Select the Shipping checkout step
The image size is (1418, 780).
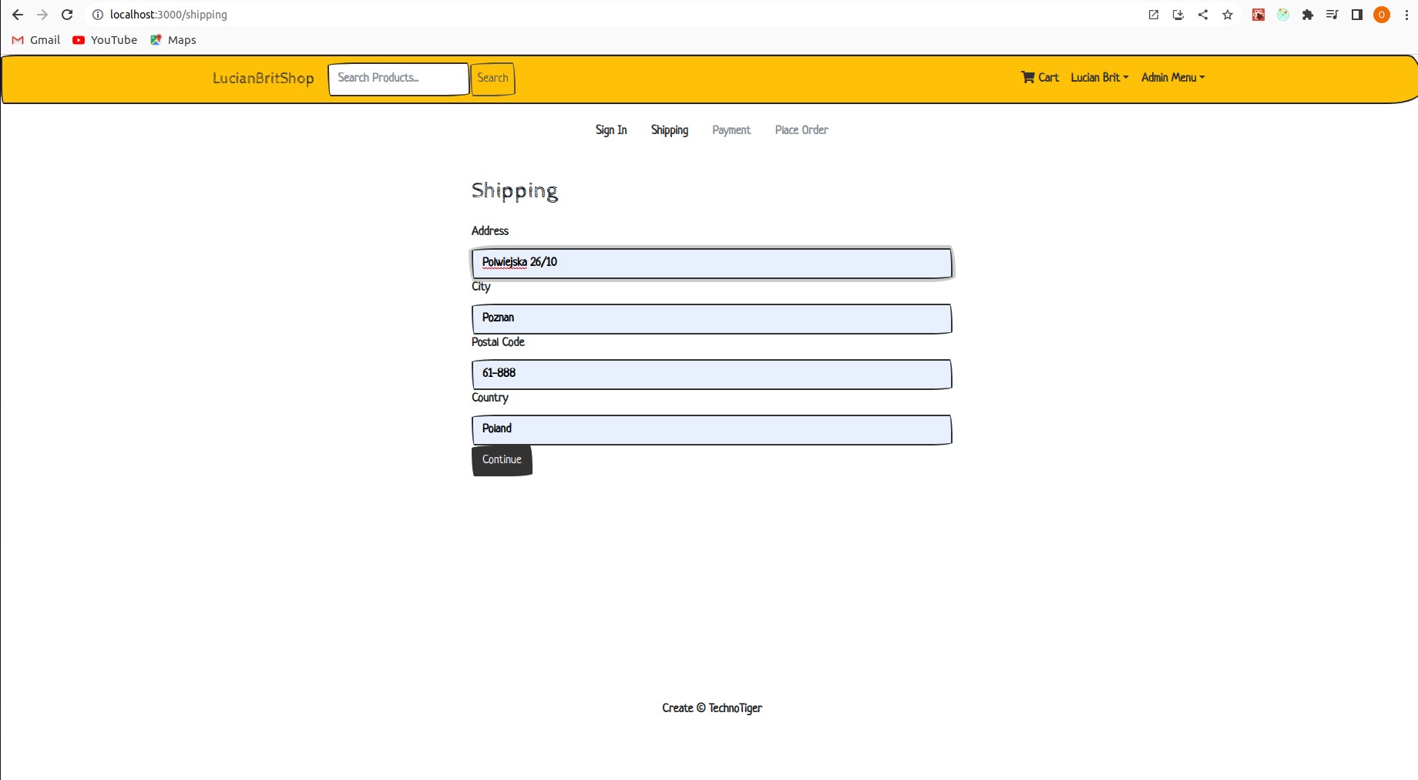point(669,130)
